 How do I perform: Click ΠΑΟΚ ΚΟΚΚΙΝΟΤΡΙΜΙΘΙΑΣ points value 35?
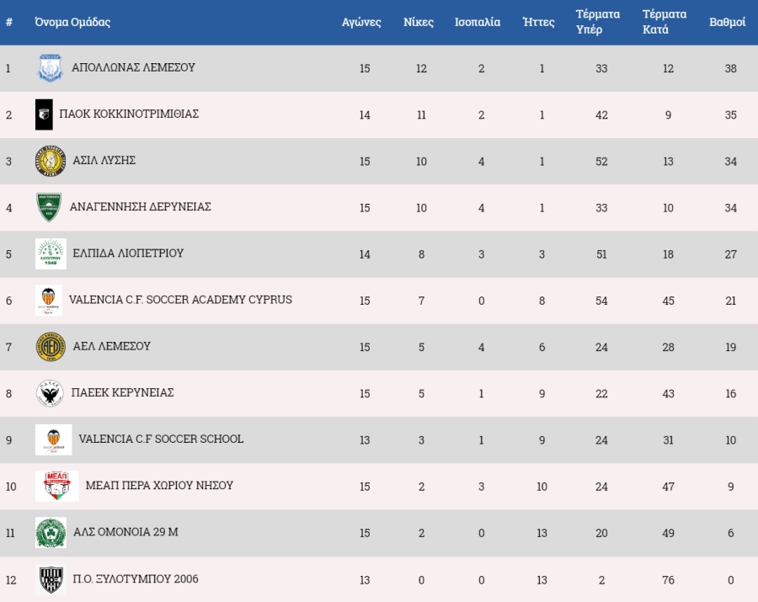pos(730,115)
